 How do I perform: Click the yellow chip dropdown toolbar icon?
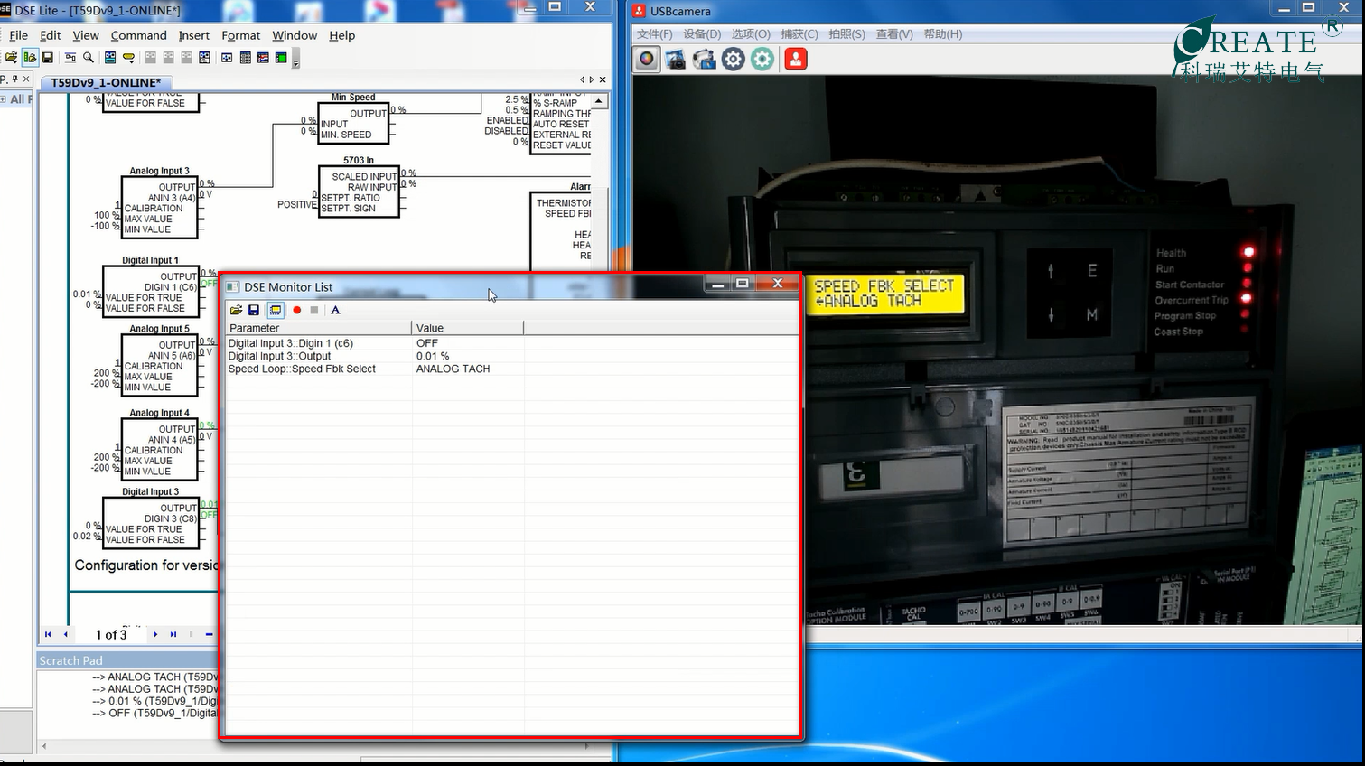(x=128, y=58)
